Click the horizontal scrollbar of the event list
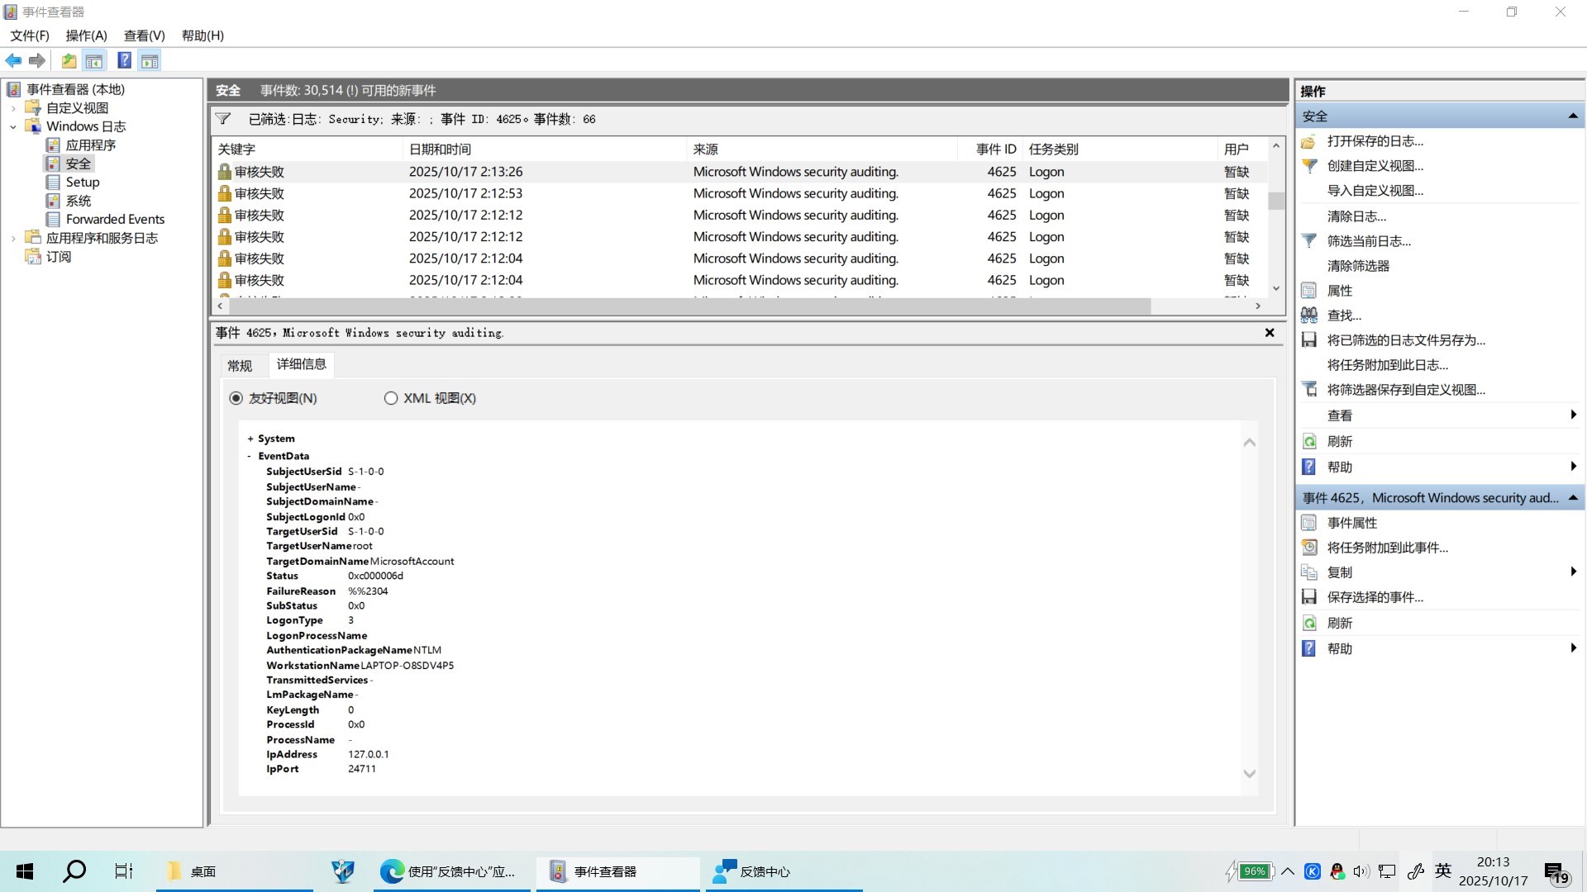Viewport: 1587px width, 892px height. 686,306
